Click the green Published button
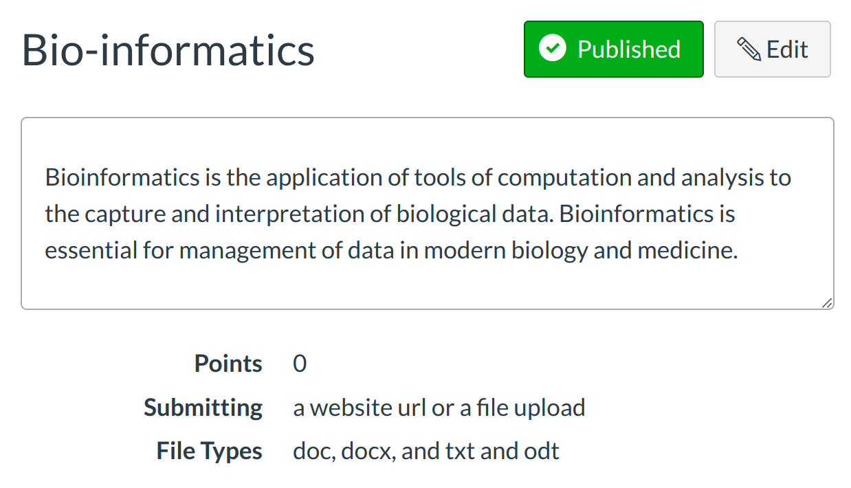 [613, 49]
